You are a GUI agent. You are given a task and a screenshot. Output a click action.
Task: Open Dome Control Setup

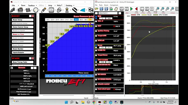point(22,27)
